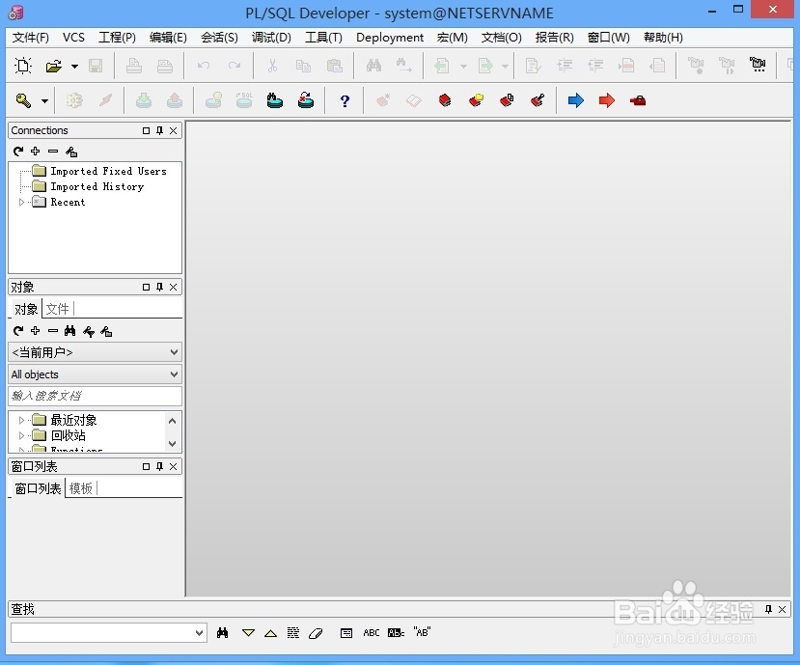Click the find previous up triangle
Image resolution: width=800 pixels, height=665 pixels.
(270, 634)
